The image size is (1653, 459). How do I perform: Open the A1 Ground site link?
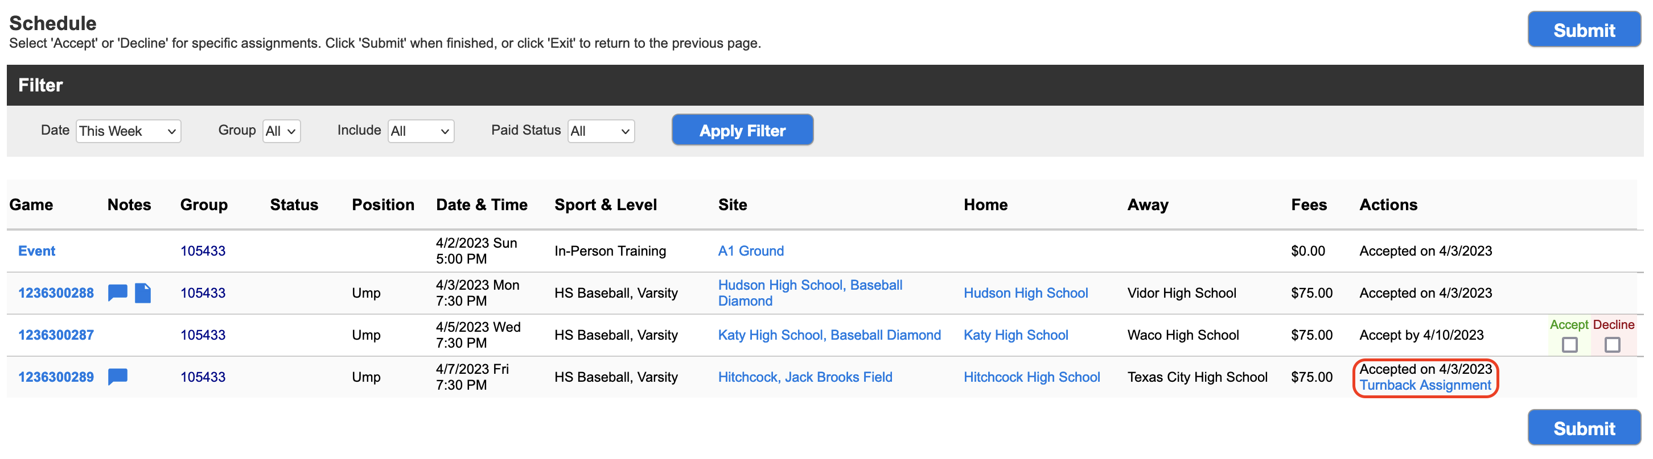751,251
